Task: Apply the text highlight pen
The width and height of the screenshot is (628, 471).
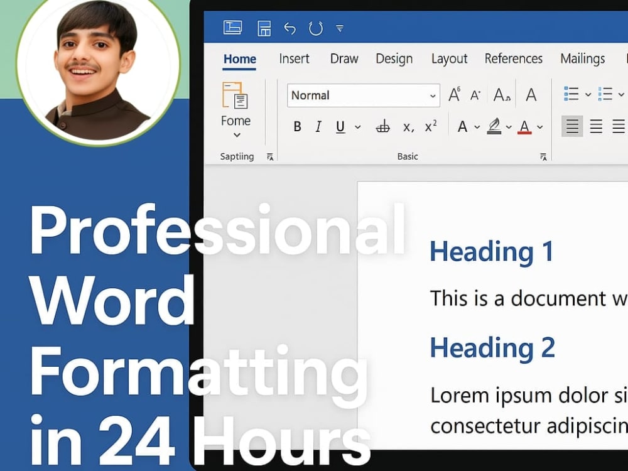Action: coord(494,127)
